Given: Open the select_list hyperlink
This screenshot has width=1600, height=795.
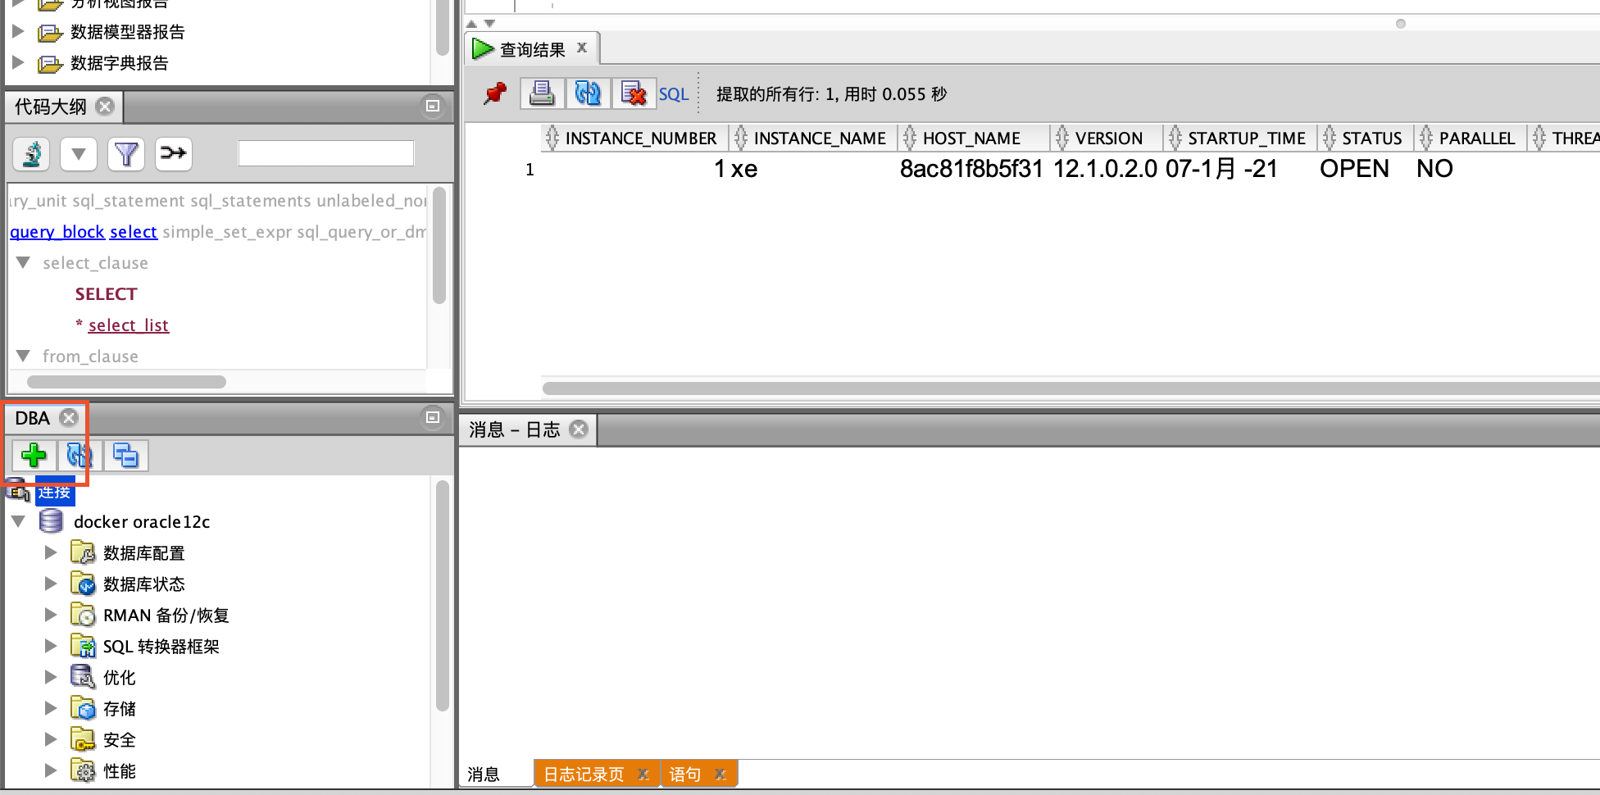Looking at the screenshot, I should coord(128,325).
